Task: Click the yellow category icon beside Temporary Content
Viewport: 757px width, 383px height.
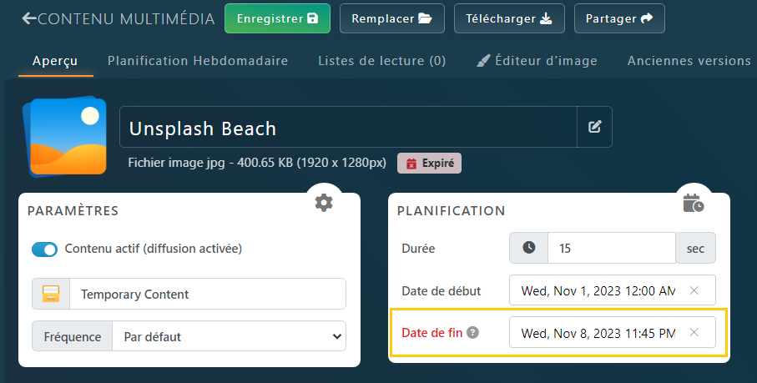Action: pos(51,294)
